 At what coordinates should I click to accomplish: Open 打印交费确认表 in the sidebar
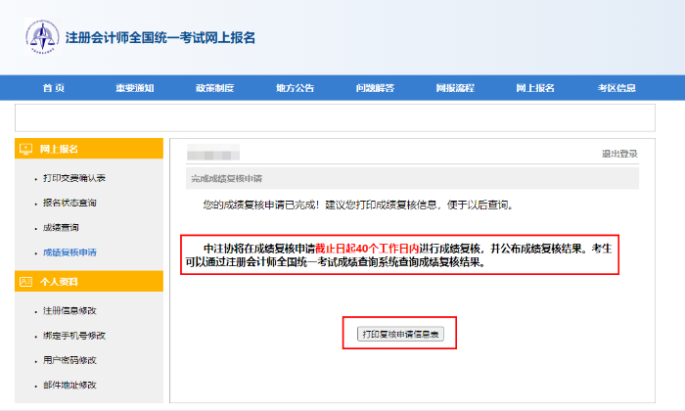(x=74, y=178)
